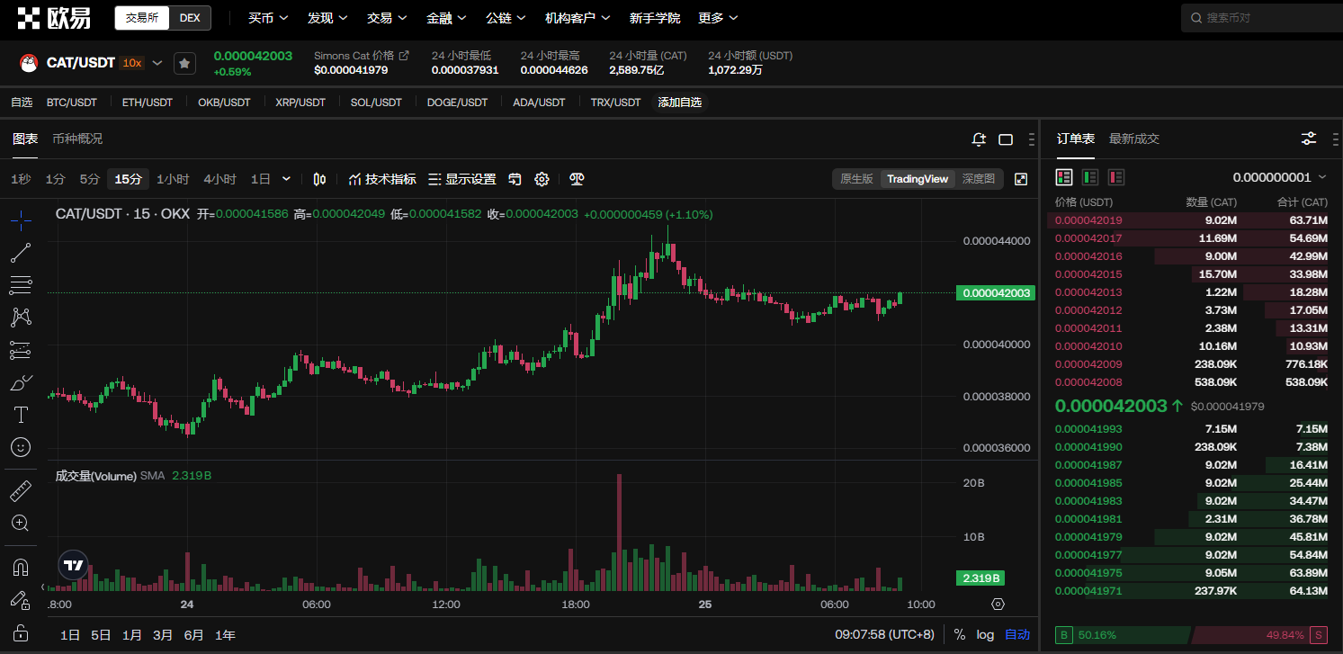The height and width of the screenshot is (654, 1343).
Task: Open the emoji sticker tool
Action: pos(21,447)
